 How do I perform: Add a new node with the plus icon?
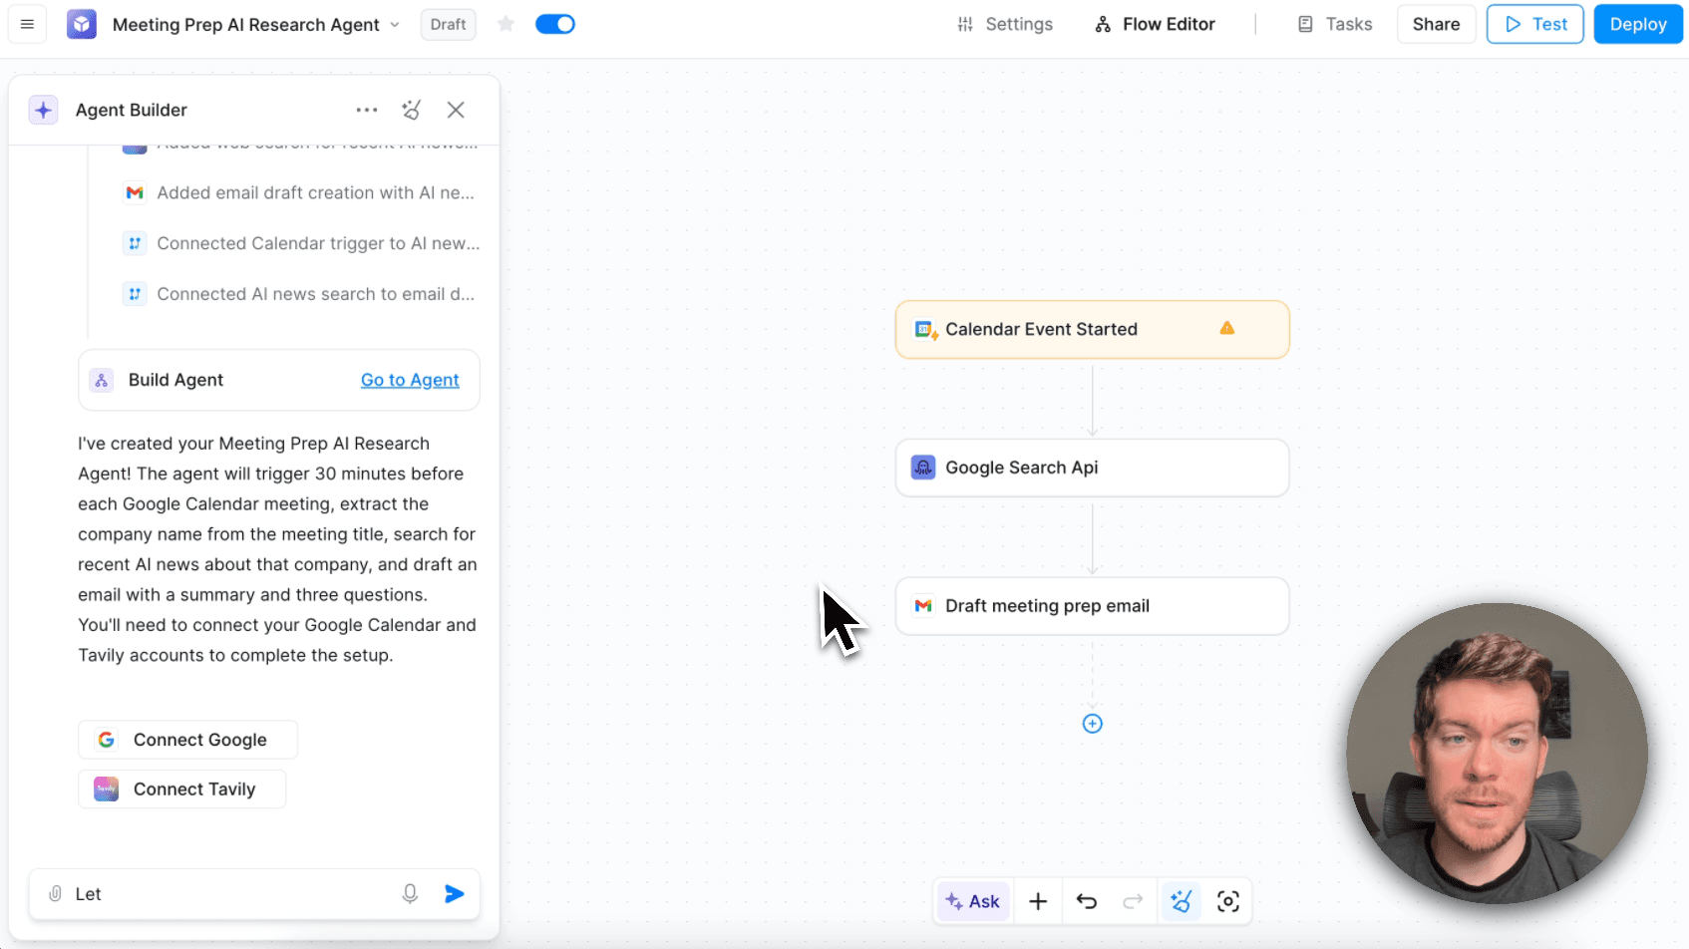(x=1038, y=900)
